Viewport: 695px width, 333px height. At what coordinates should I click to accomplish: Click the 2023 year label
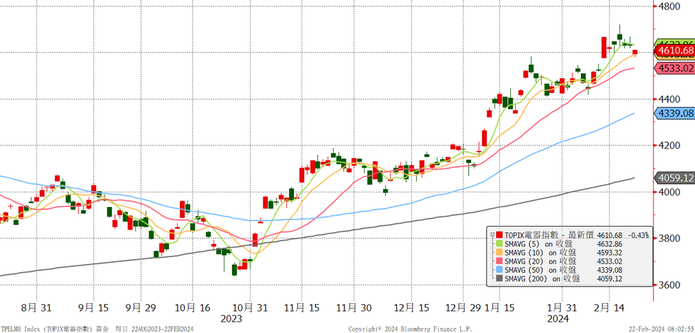[231, 319]
